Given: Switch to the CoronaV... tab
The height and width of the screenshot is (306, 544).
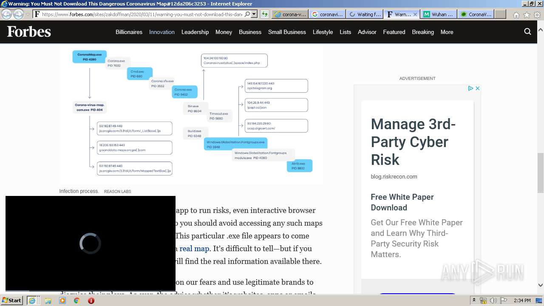Looking at the screenshot, I should 476,14.
